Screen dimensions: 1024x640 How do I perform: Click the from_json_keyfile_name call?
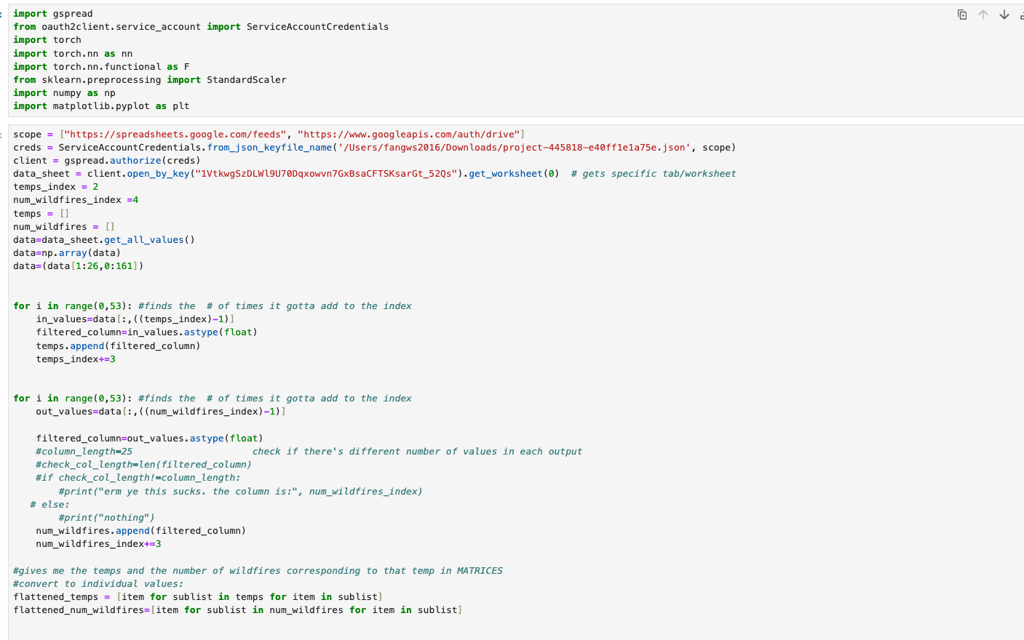tap(269, 148)
